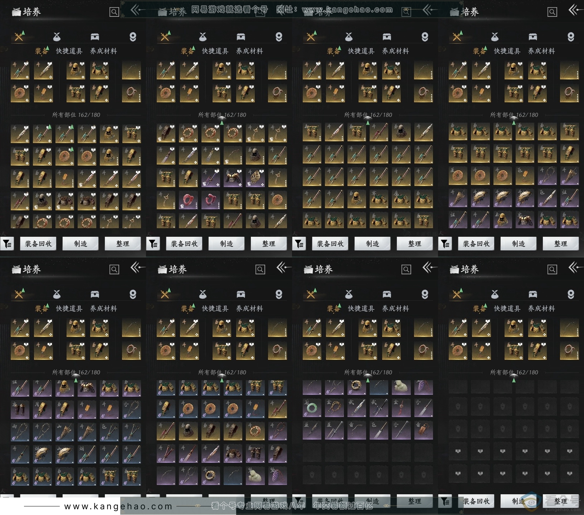Image resolution: width=584 pixels, height=515 pixels.
Task: Open search icon in bottom-left panel
Action: [x=114, y=270]
